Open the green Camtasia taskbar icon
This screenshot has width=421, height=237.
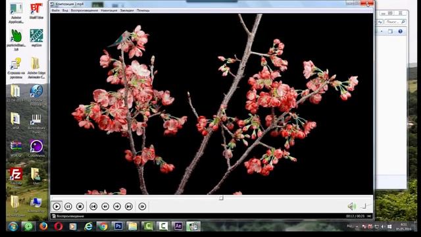(x=147, y=226)
